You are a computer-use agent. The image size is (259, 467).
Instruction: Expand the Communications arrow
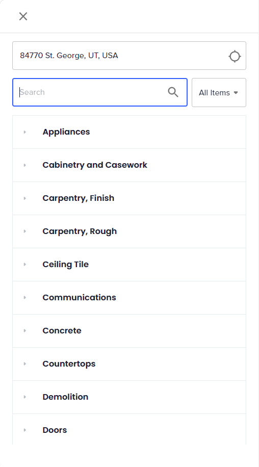(x=24, y=298)
